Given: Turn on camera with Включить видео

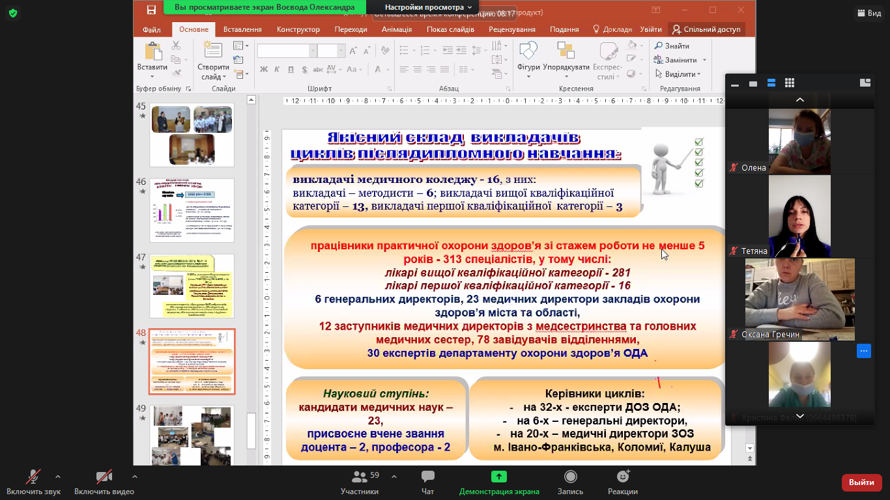Looking at the screenshot, I should [104, 477].
